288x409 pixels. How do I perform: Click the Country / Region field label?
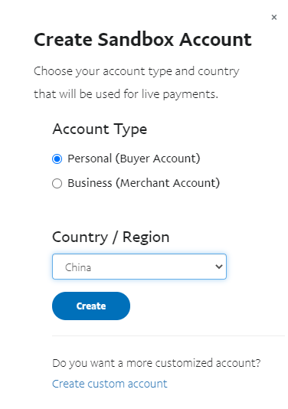[111, 237]
